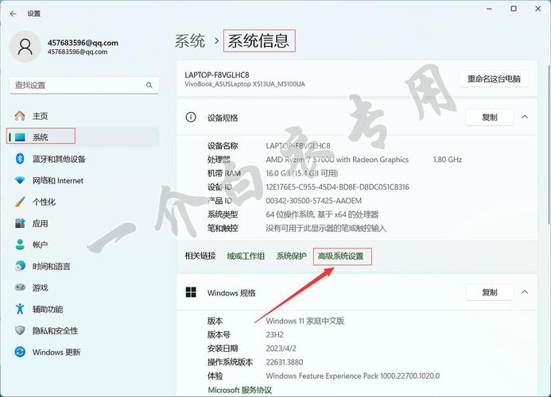Click processor value AMD Ryzen 7 5700U
Image resolution: width=551 pixels, height=397 pixels.
(x=337, y=160)
